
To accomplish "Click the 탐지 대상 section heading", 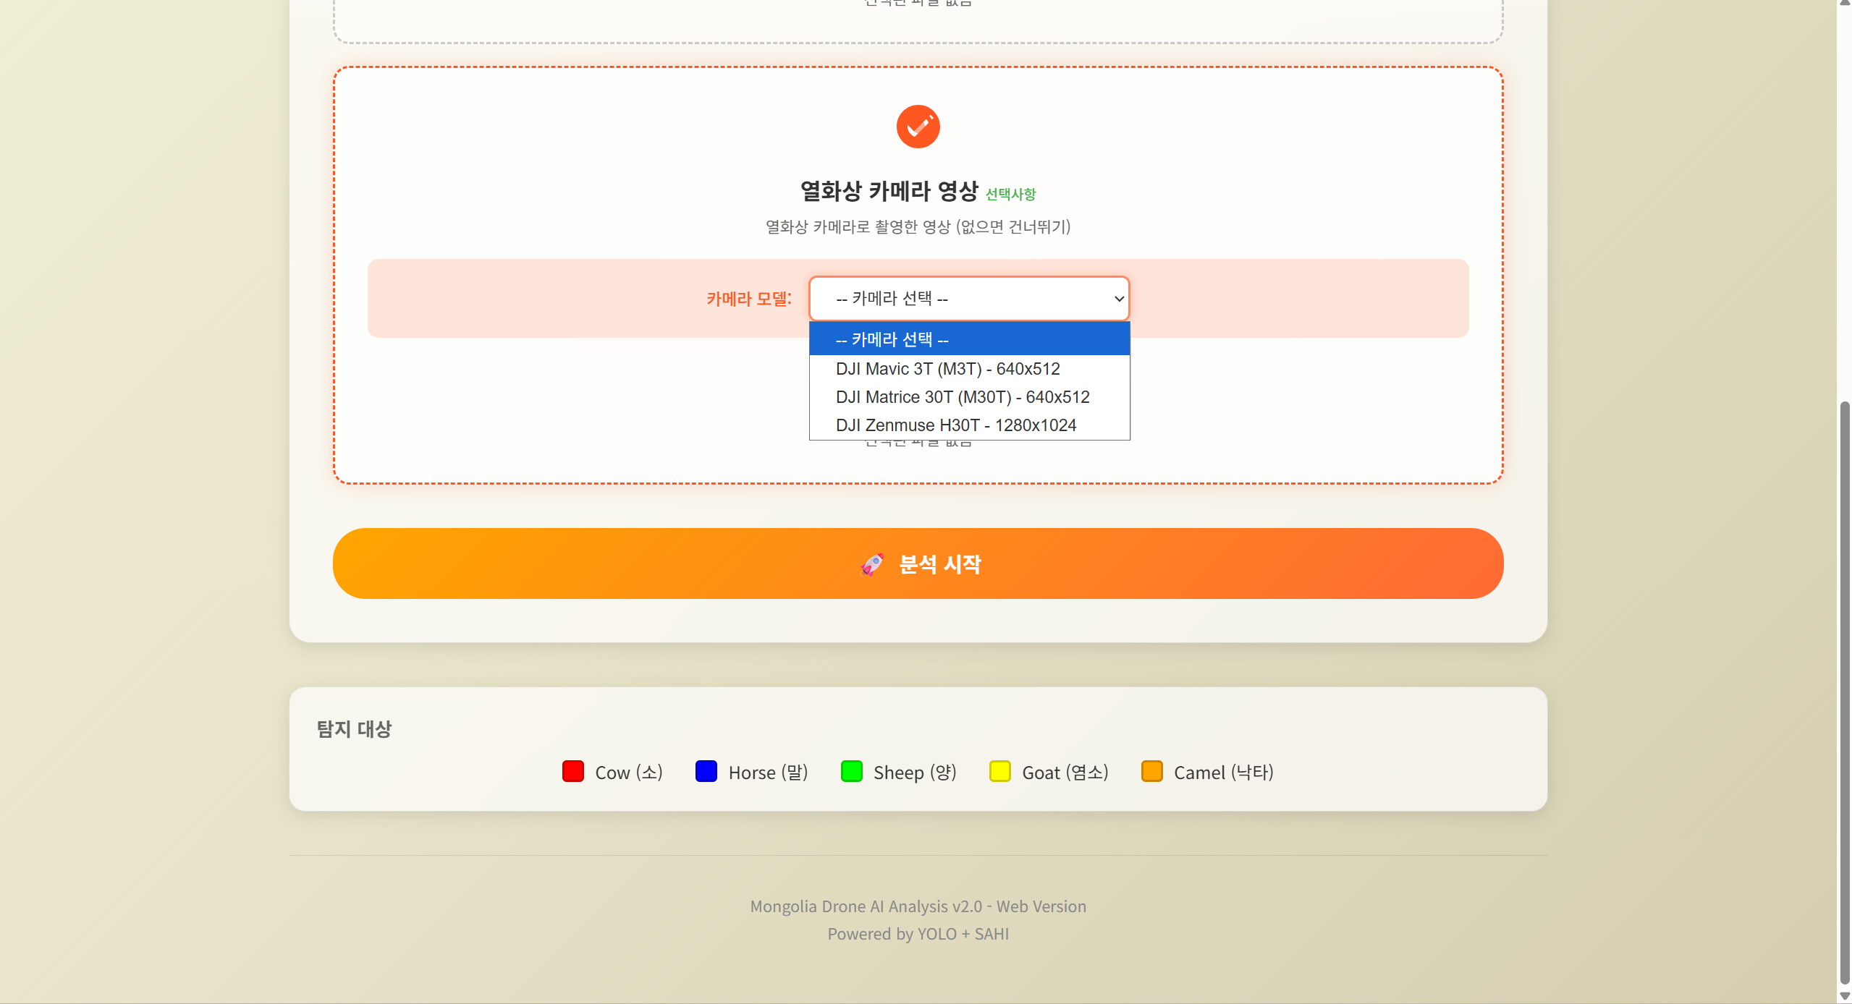I will point(354,729).
